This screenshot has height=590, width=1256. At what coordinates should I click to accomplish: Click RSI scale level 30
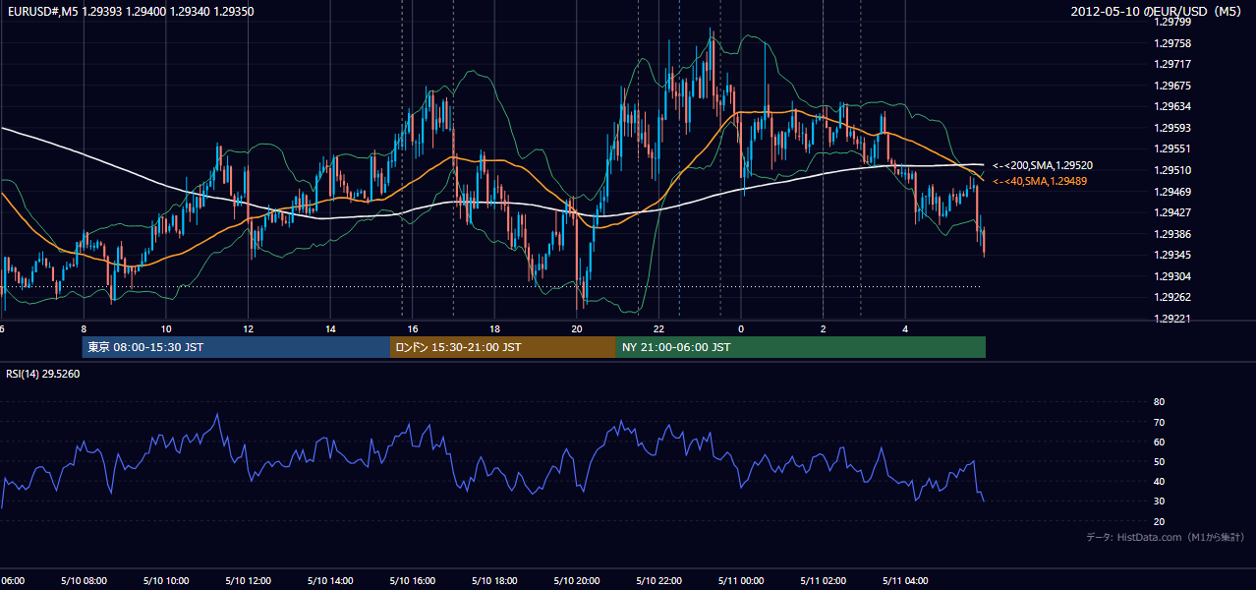click(1159, 501)
